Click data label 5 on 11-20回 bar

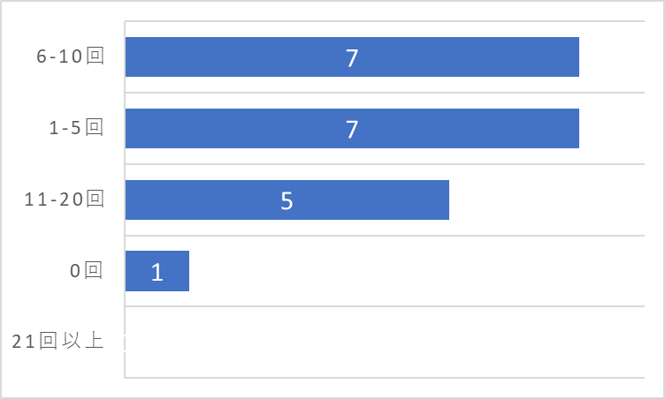pyautogui.click(x=287, y=200)
